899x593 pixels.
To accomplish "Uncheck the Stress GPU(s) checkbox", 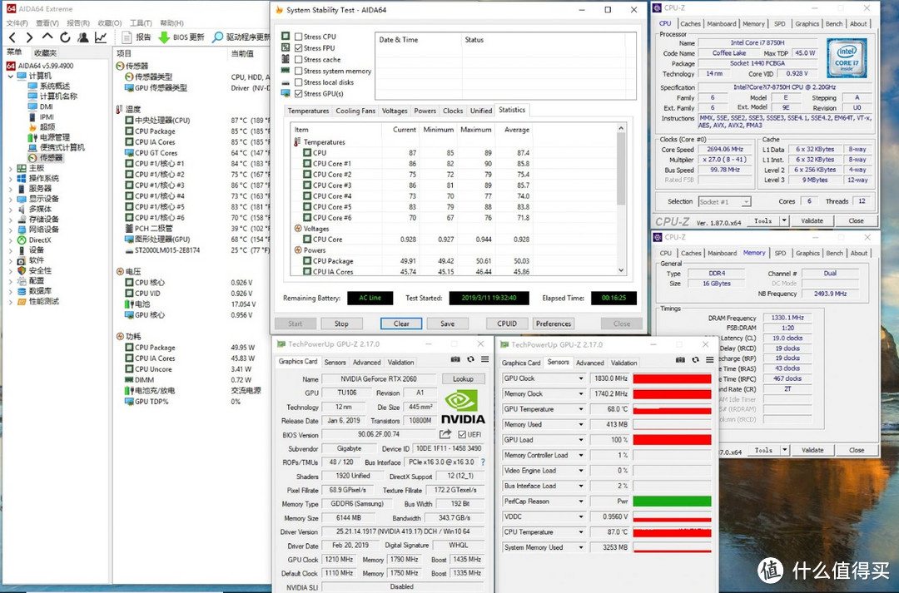I will [298, 94].
